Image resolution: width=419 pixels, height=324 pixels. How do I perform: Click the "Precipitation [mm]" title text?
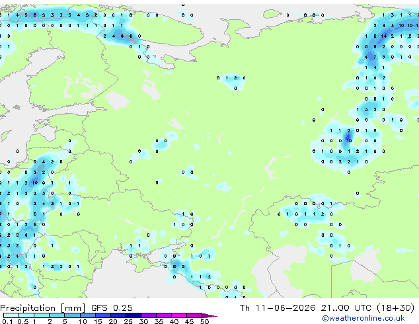click(43, 308)
